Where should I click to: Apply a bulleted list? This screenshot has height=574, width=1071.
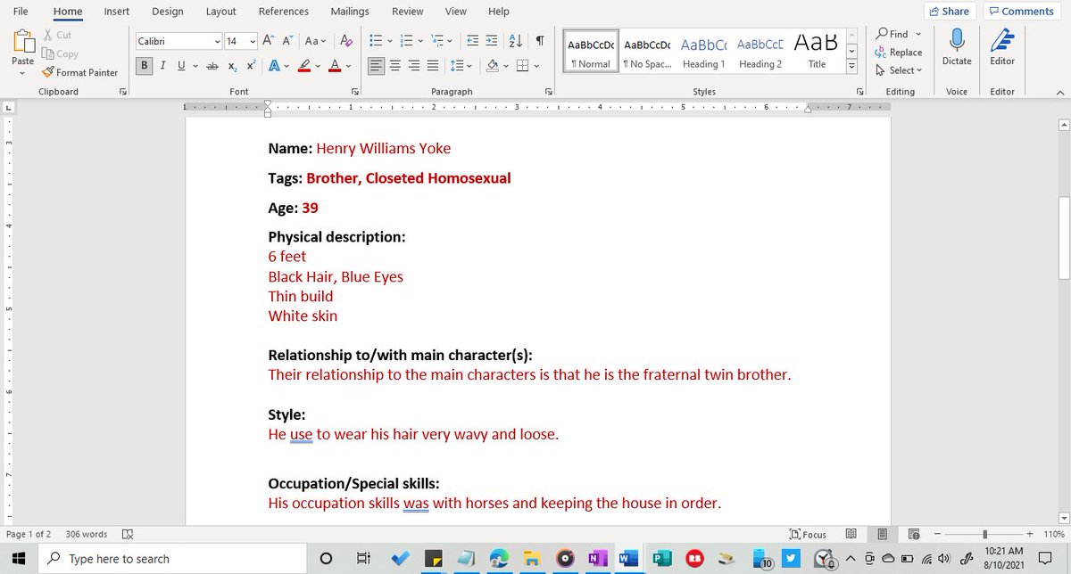(375, 41)
